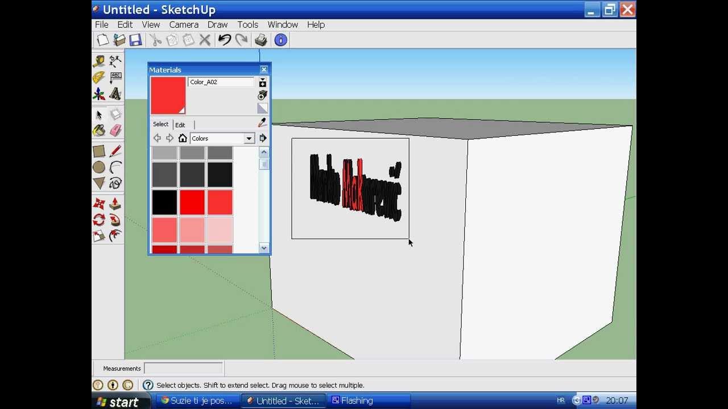Click the Open file toolbar icon
This screenshot has height=409, width=728.
coord(119,40)
